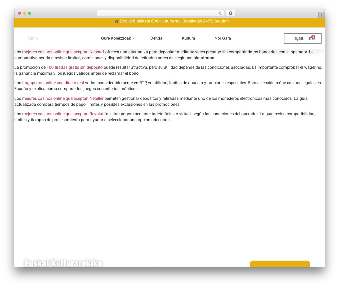The height and width of the screenshot is (287, 339).
Task: Follow the tragaperras online con dinero real link
Action: (x=53, y=83)
